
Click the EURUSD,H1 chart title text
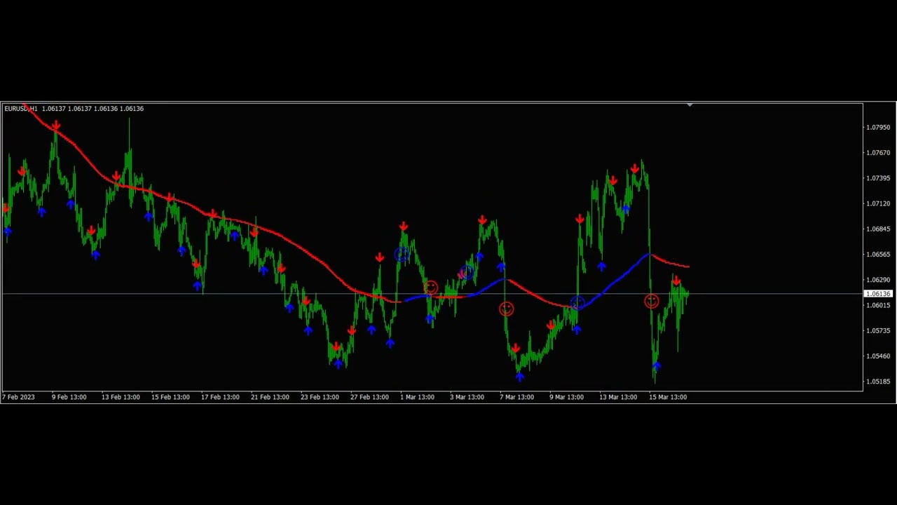click(x=21, y=109)
